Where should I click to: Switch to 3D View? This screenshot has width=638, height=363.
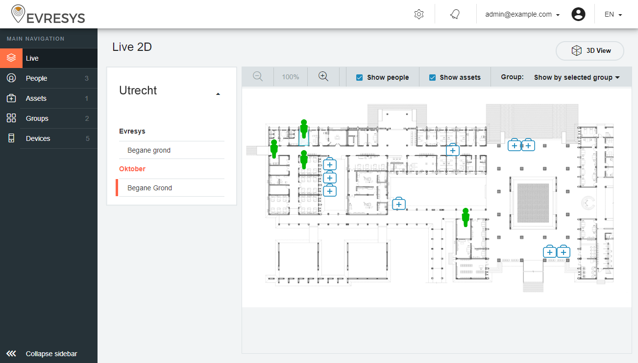[590, 51]
